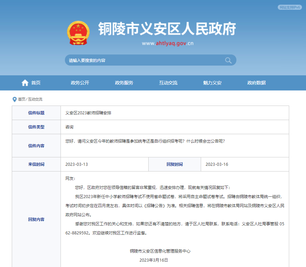Screen dimensions: 306x267
Task: Click the house icon in navigation bar
Action: [x=25, y=83]
